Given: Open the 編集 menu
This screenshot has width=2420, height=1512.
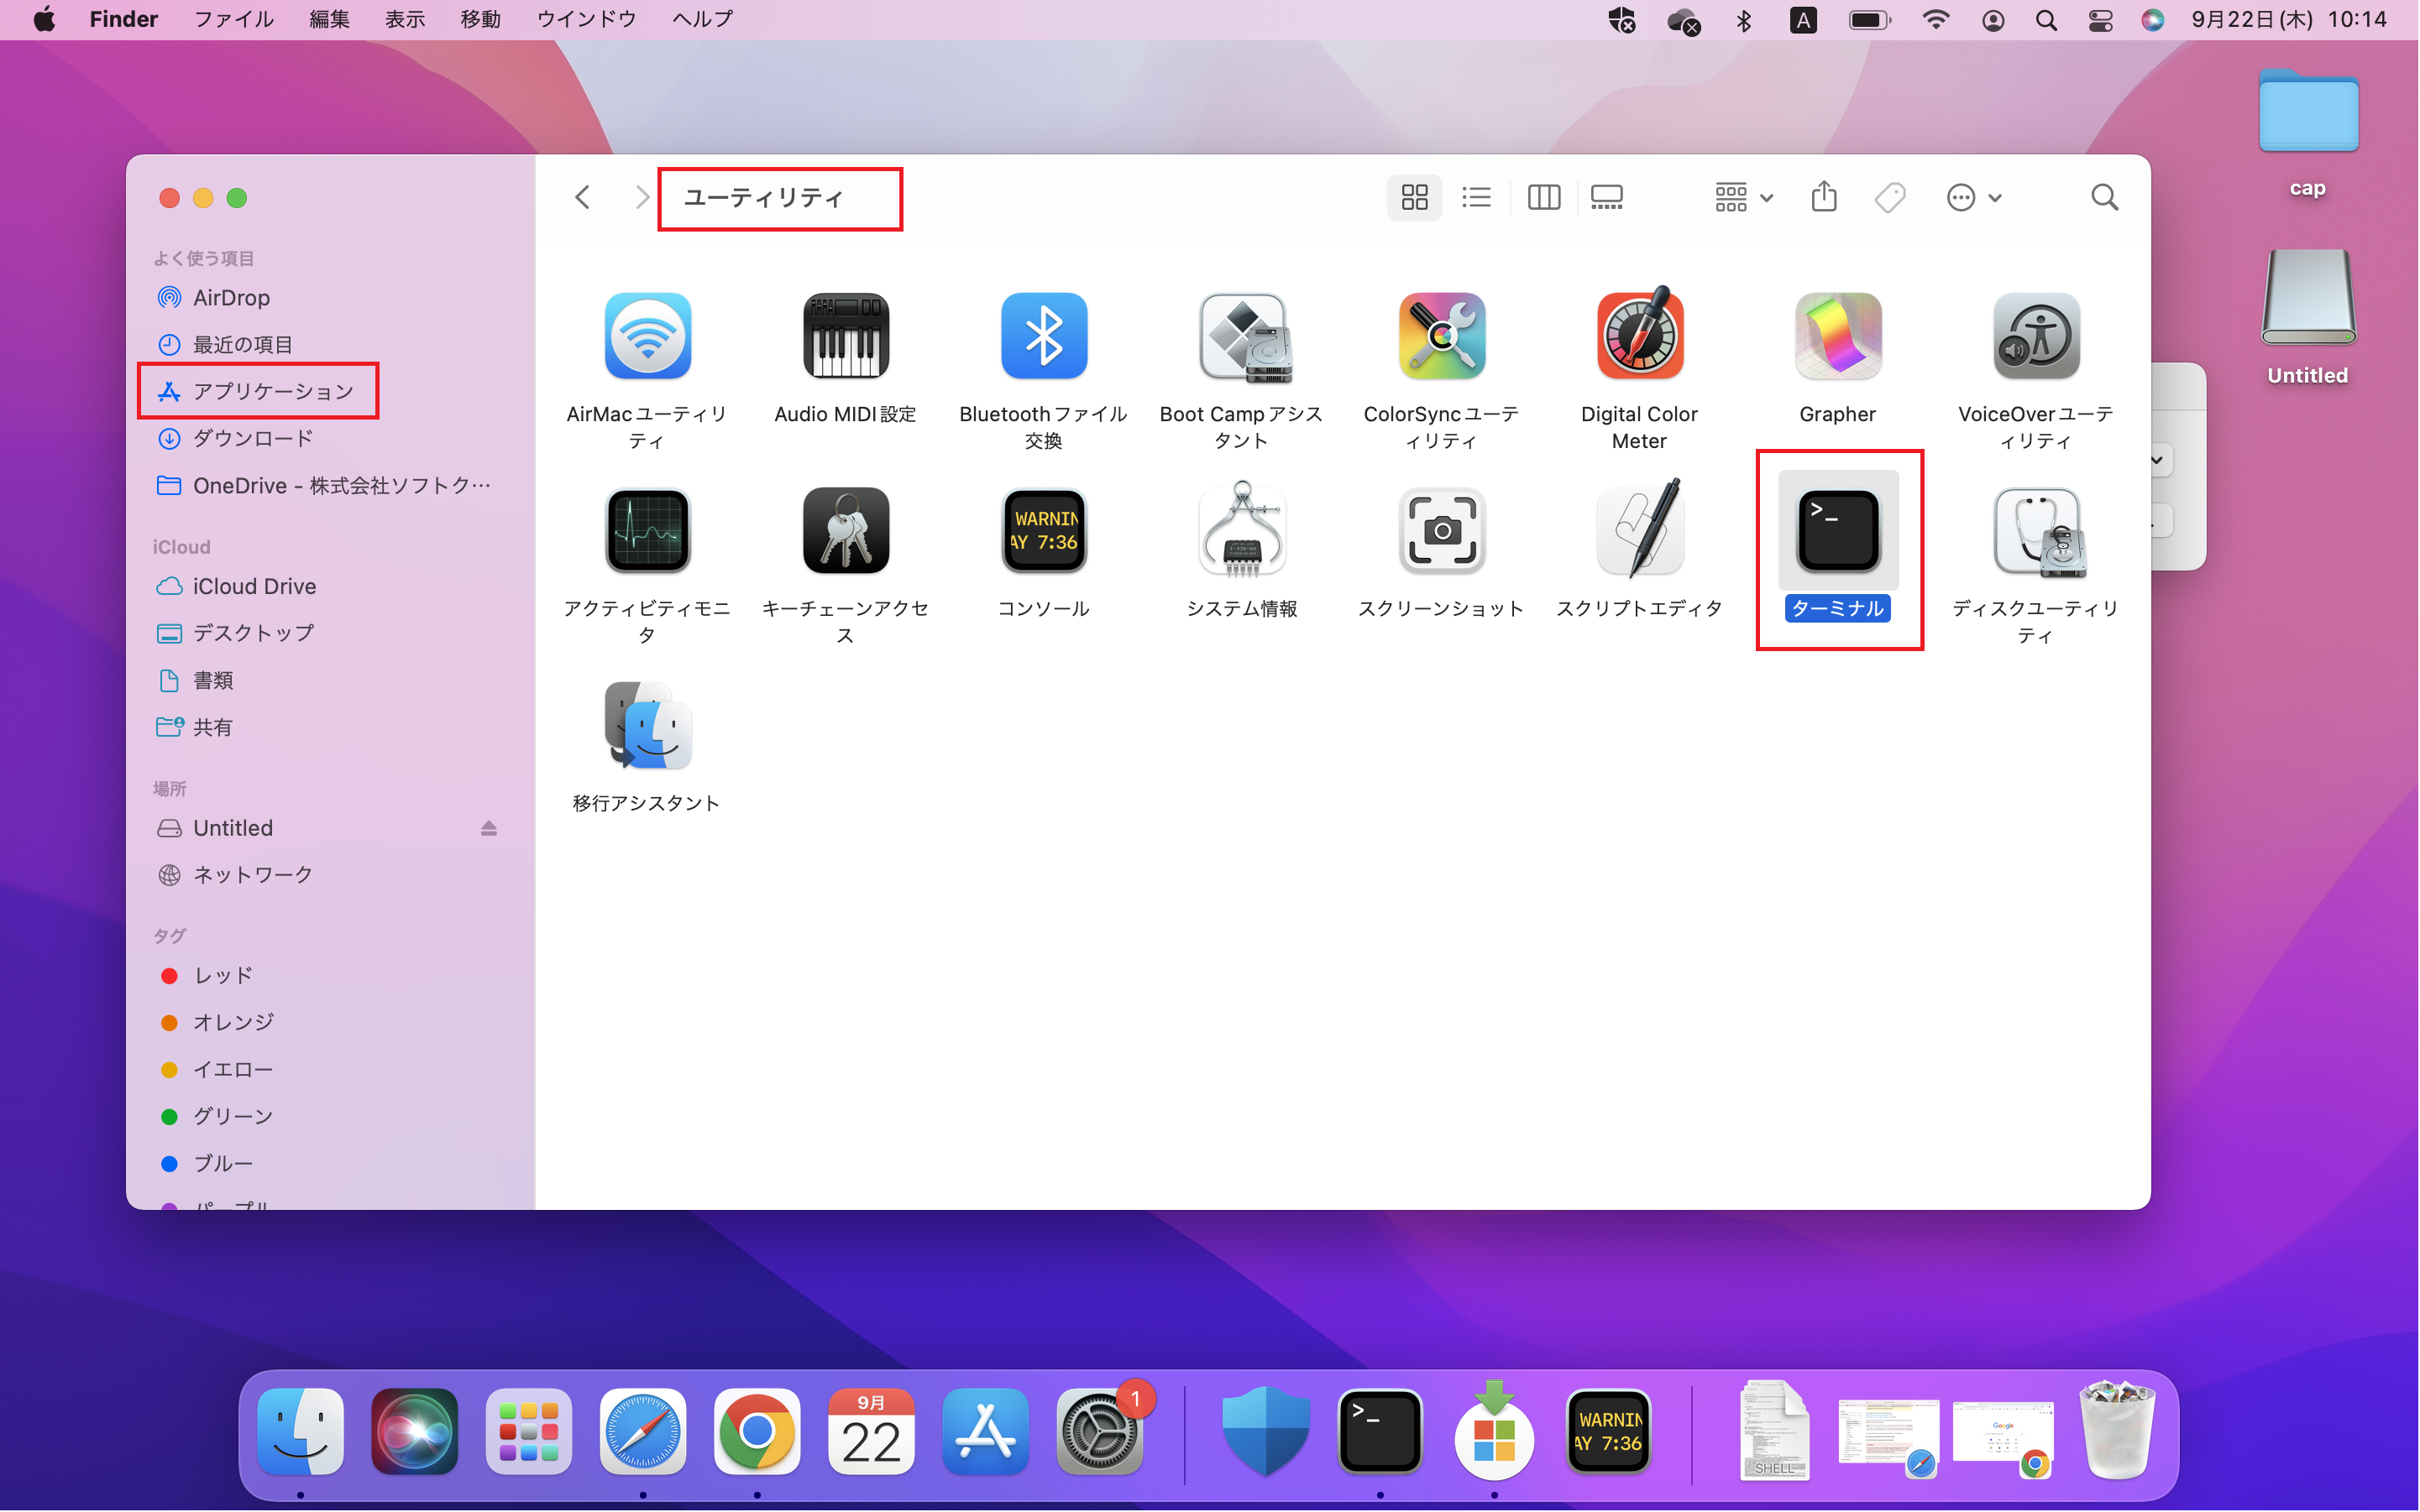Looking at the screenshot, I should [x=329, y=19].
